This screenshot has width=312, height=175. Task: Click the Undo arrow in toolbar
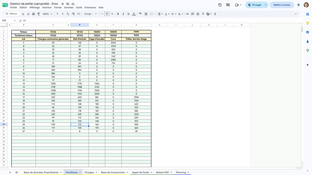[x=23, y=14]
